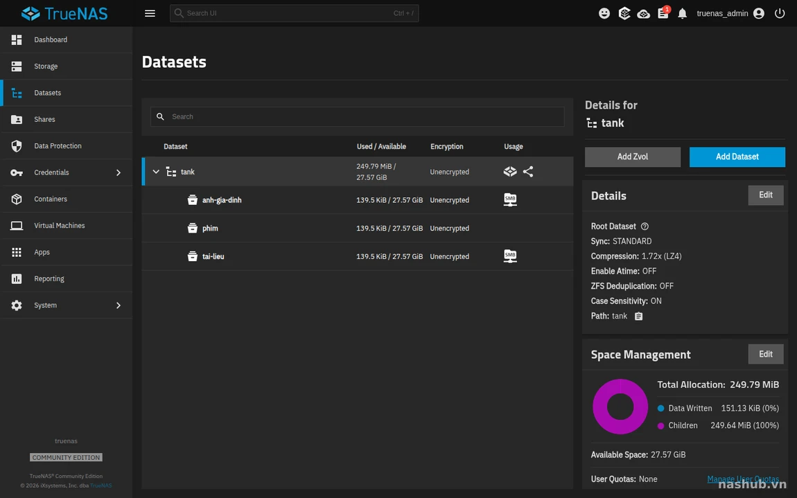The height and width of the screenshot is (498, 797).
Task: Go to the Dashboard page
Action: click(x=67, y=39)
